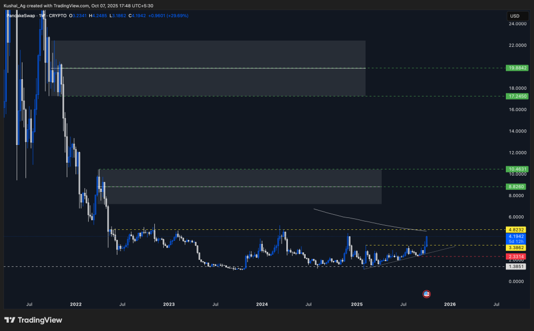Screen dimensions: 534x331
Task: Select the red 2.3314 price label
Action: point(516,256)
